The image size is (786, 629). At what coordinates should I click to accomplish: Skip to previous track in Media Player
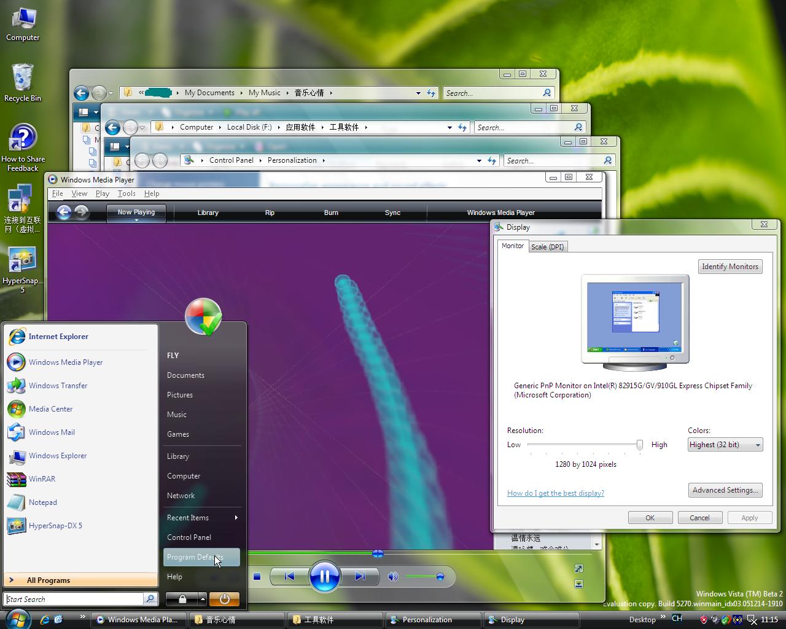(289, 576)
